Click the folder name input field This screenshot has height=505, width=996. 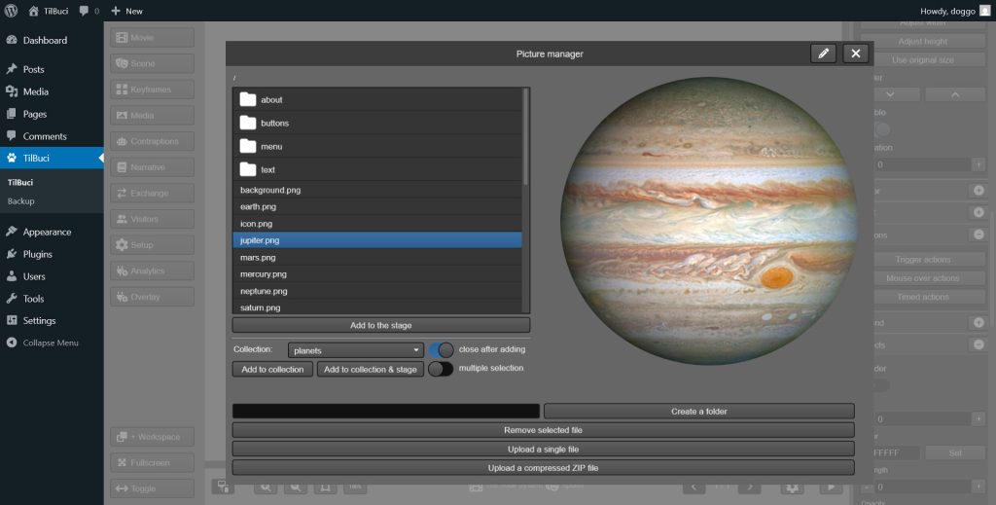385,412
